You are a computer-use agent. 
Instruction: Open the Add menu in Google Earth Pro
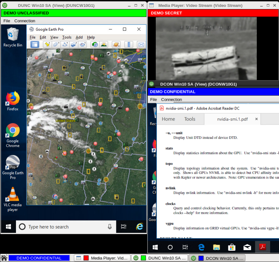(x=79, y=37)
